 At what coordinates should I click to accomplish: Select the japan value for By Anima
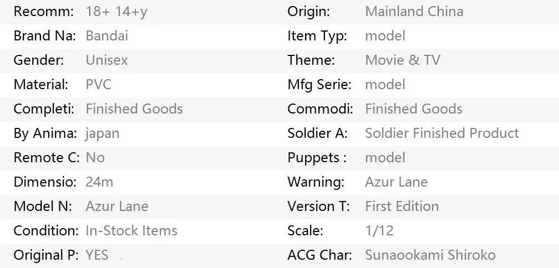102,133
